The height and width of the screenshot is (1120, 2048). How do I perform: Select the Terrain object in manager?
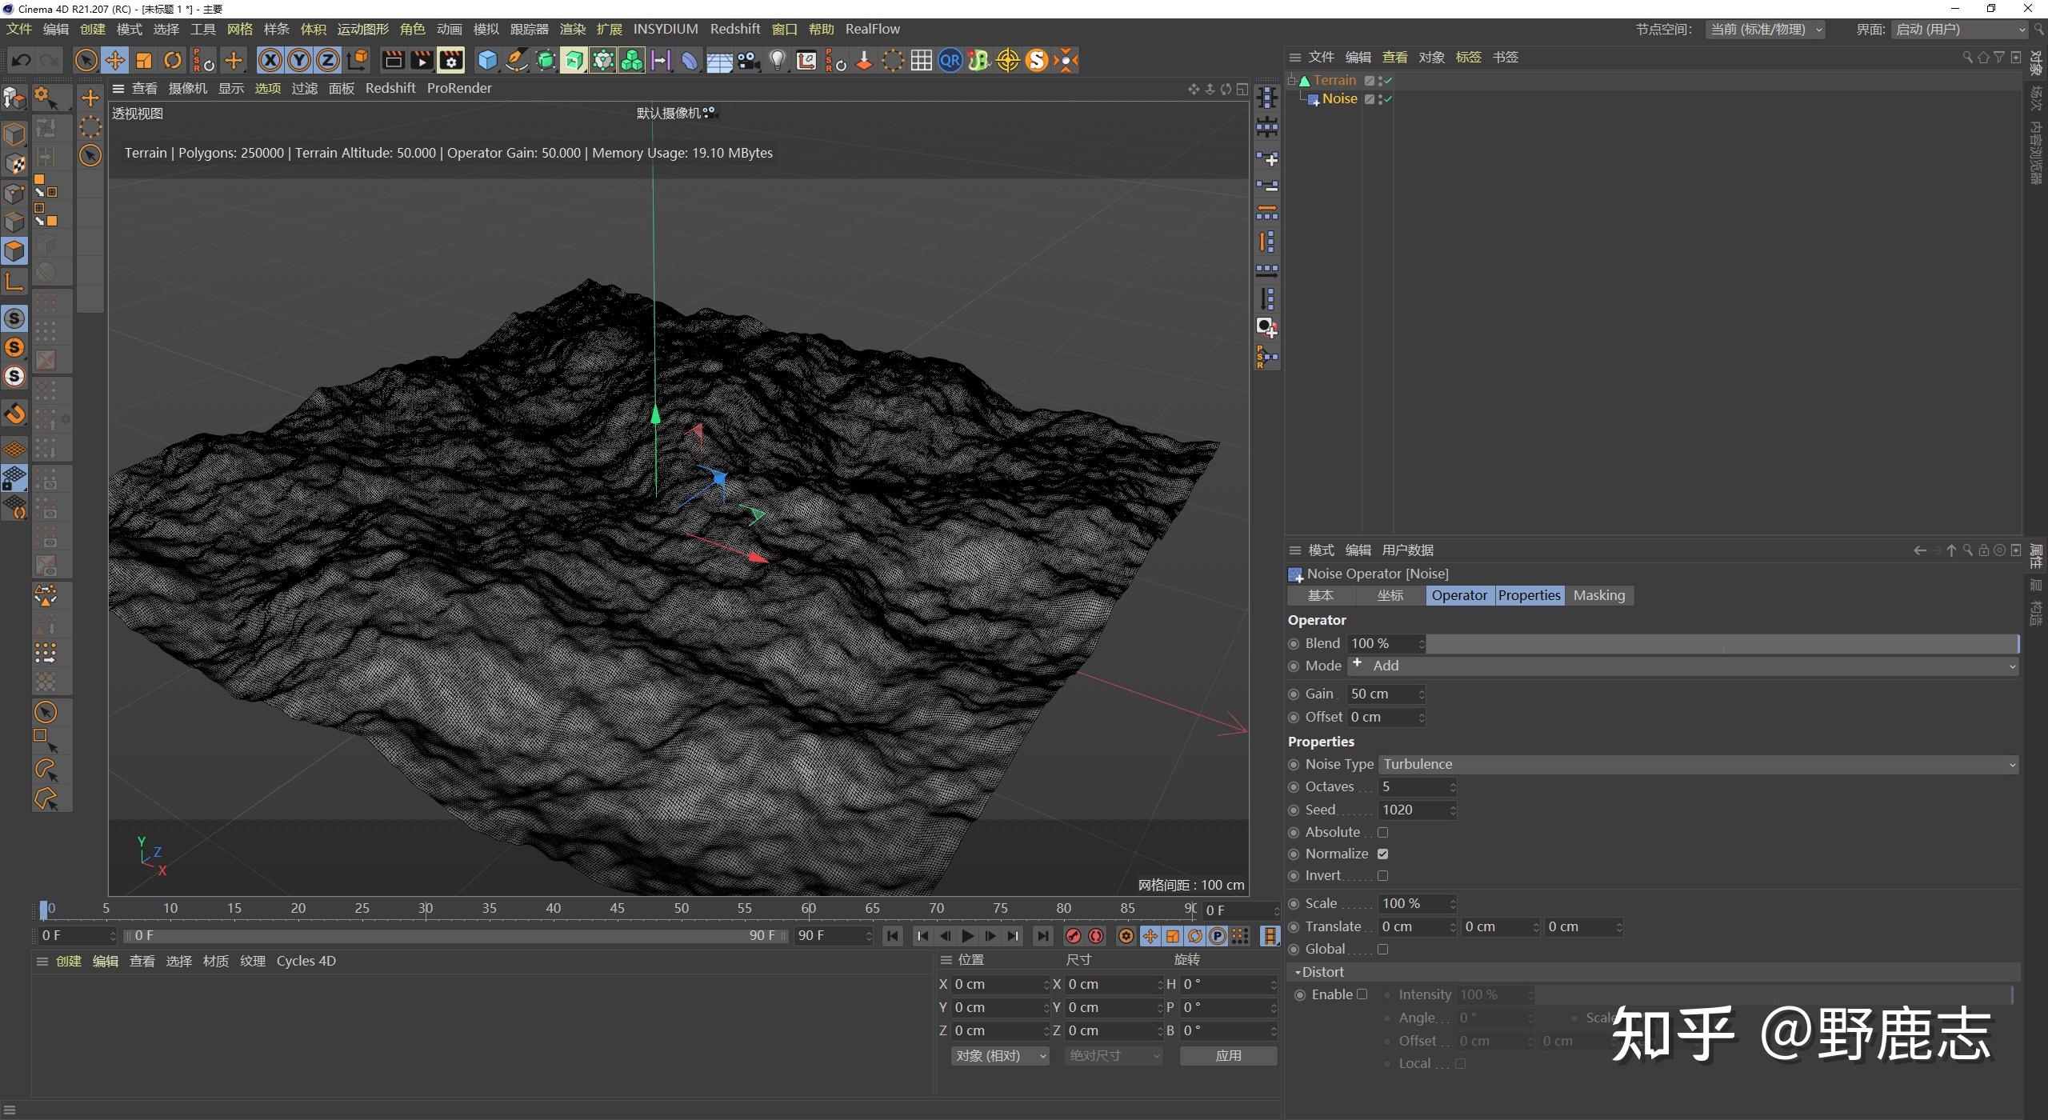(x=1334, y=80)
